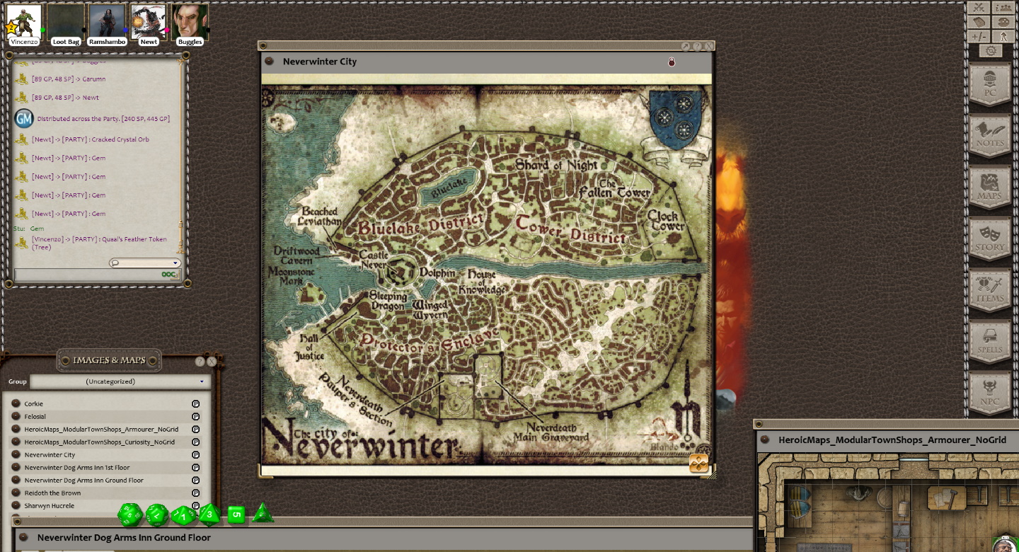This screenshot has width=1019, height=552.
Task: Open the PC characters sidebar button
Action: click(990, 85)
